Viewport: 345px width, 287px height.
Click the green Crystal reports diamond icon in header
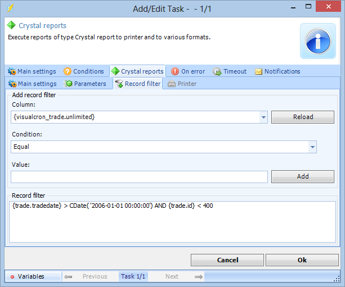coord(11,26)
